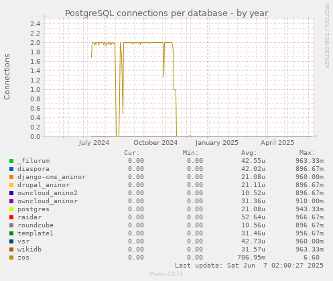Click the raidar red legend swatch
Viewport: 333px width, 281px height.
(x=11, y=217)
